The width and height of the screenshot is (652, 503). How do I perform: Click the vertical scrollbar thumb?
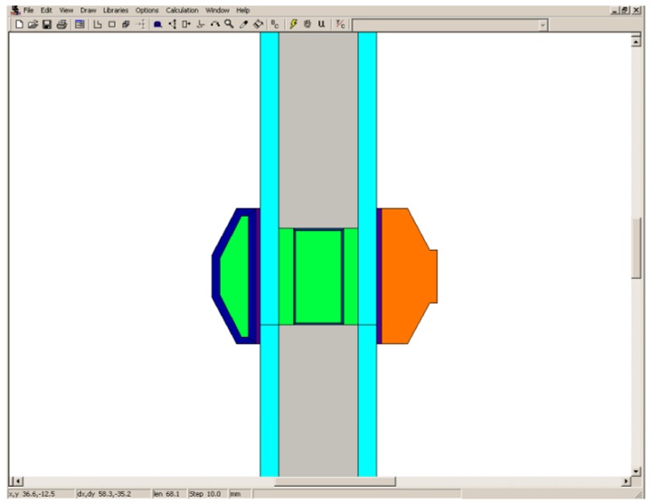coord(637,247)
